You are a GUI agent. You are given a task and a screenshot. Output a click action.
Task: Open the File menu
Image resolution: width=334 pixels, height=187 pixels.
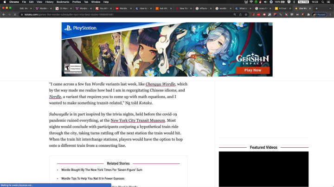(x=24, y=2)
